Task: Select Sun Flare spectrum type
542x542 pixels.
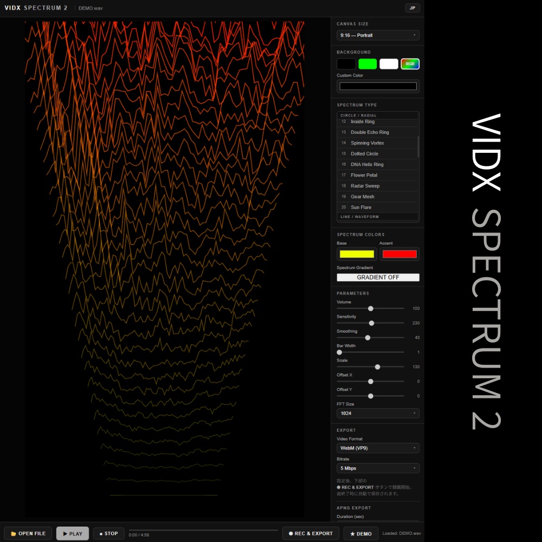Action: coord(377,208)
